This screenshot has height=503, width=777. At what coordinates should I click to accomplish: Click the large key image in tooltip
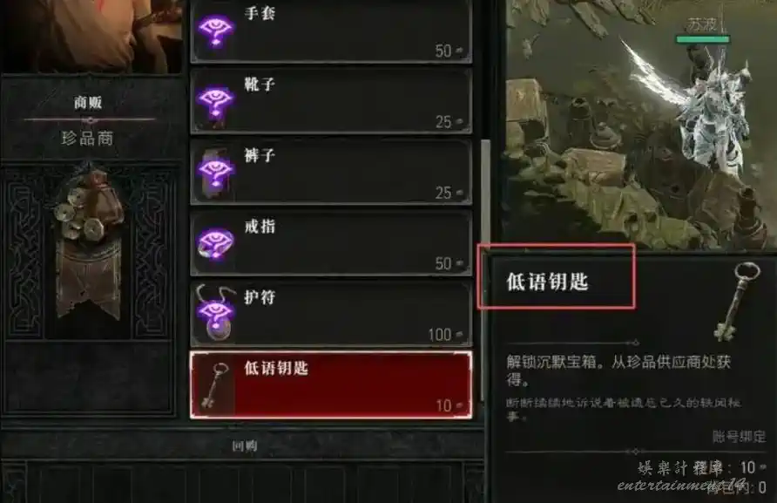tap(737, 301)
